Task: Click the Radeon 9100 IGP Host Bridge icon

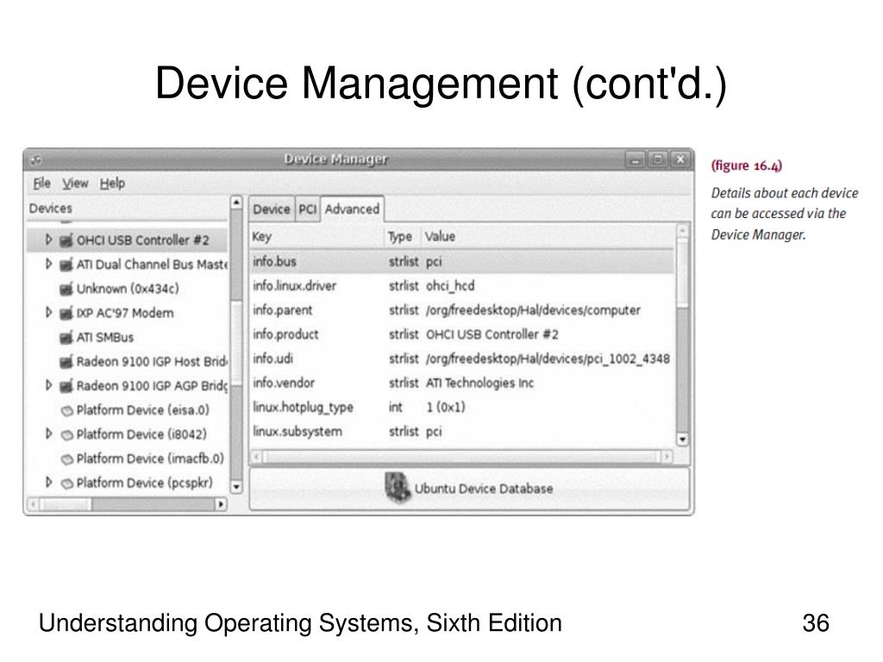Action: 66,361
